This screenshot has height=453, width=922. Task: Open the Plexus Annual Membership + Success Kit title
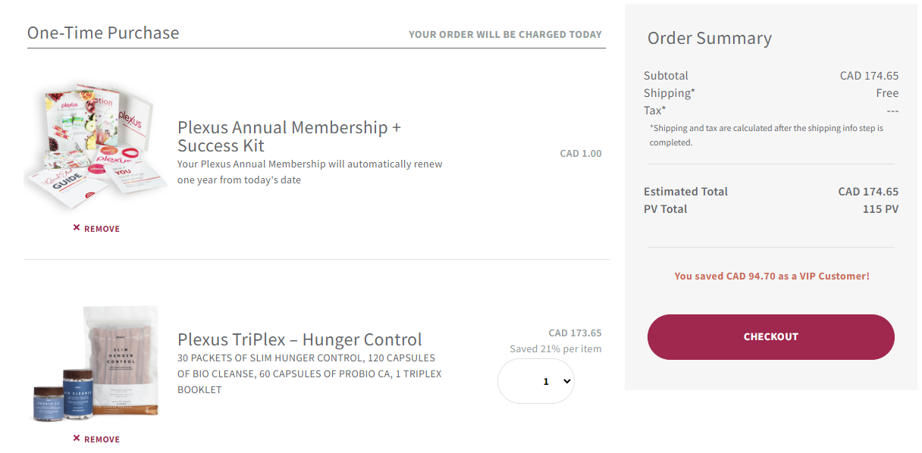pyautogui.click(x=289, y=136)
